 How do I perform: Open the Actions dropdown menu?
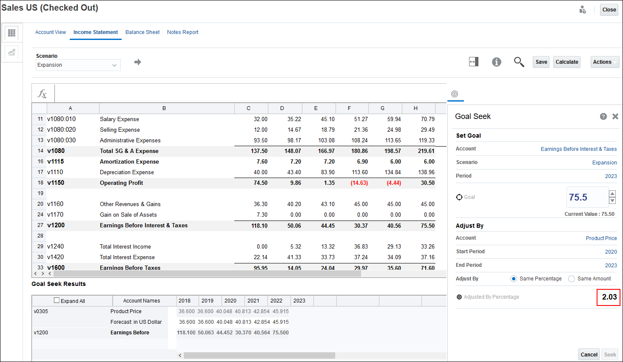coord(604,62)
